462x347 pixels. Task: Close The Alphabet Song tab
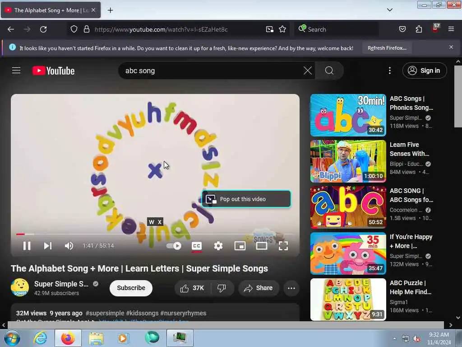(x=93, y=10)
